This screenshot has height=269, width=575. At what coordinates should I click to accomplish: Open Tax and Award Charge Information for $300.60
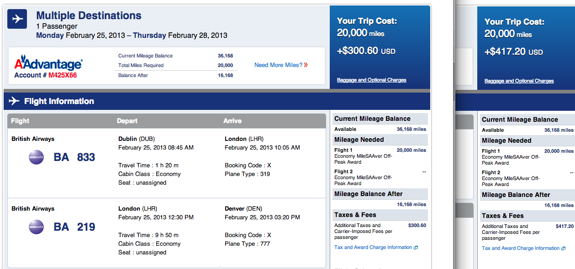pyautogui.click(x=373, y=248)
